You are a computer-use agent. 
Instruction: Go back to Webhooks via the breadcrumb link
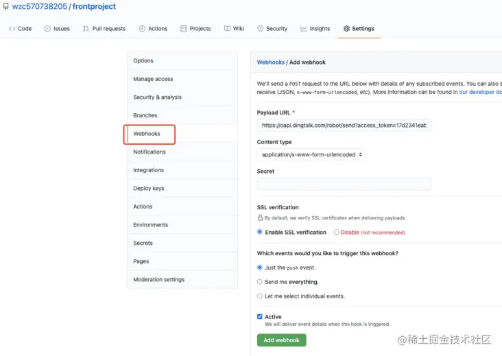pos(270,62)
